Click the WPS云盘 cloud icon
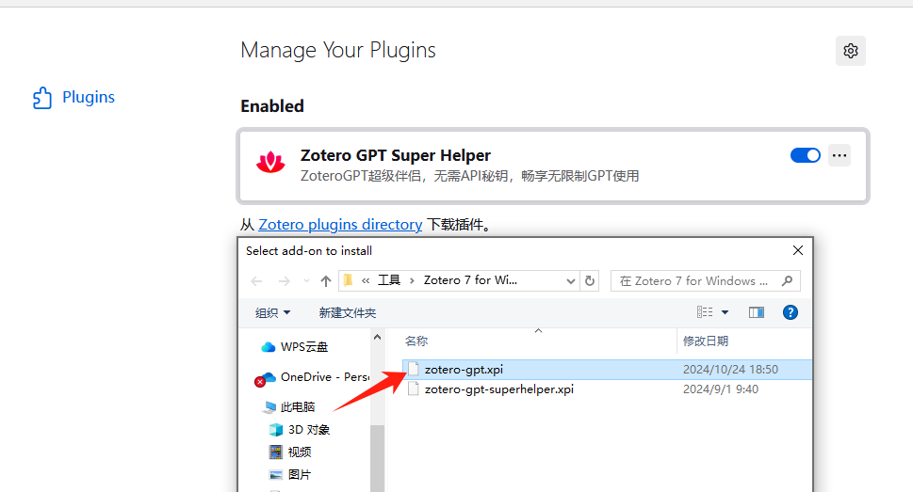The height and width of the screenshot is (492, 913). (x=269, y=347)
